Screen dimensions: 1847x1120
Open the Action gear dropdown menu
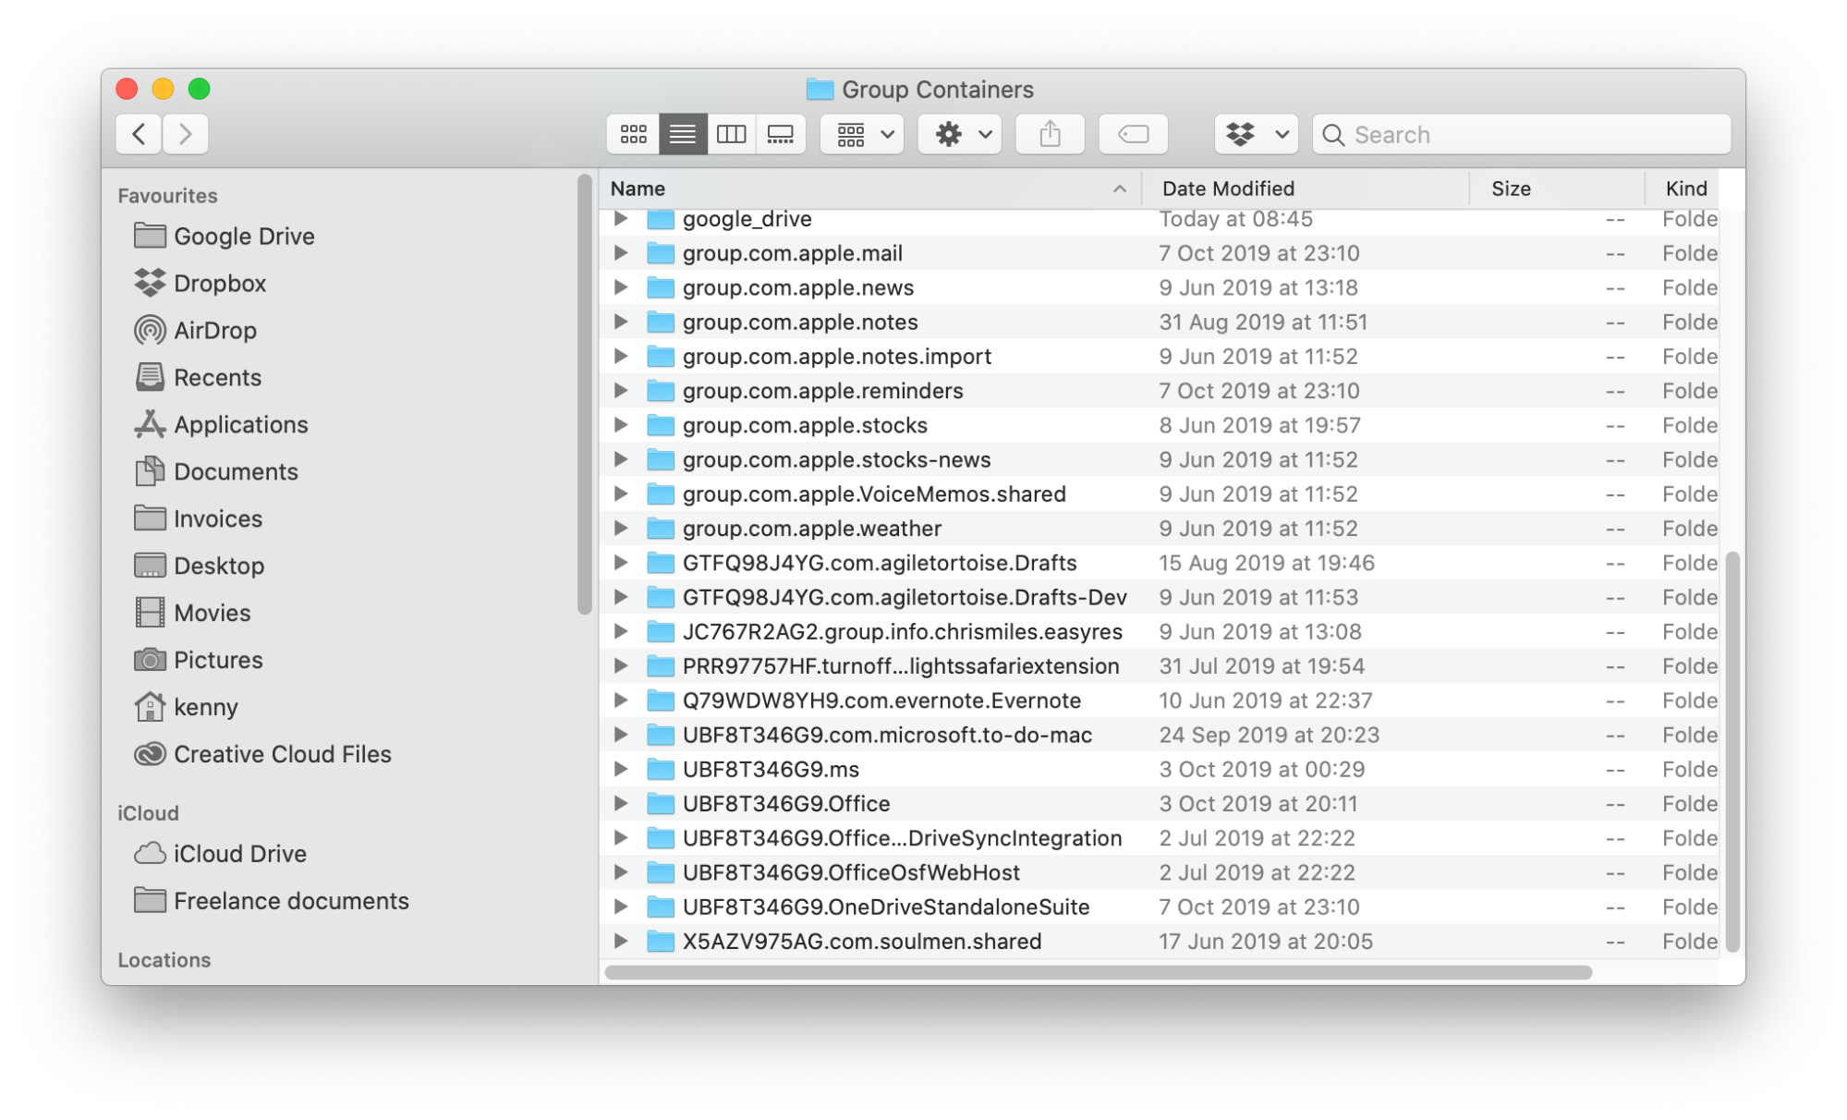pos(960,135)
